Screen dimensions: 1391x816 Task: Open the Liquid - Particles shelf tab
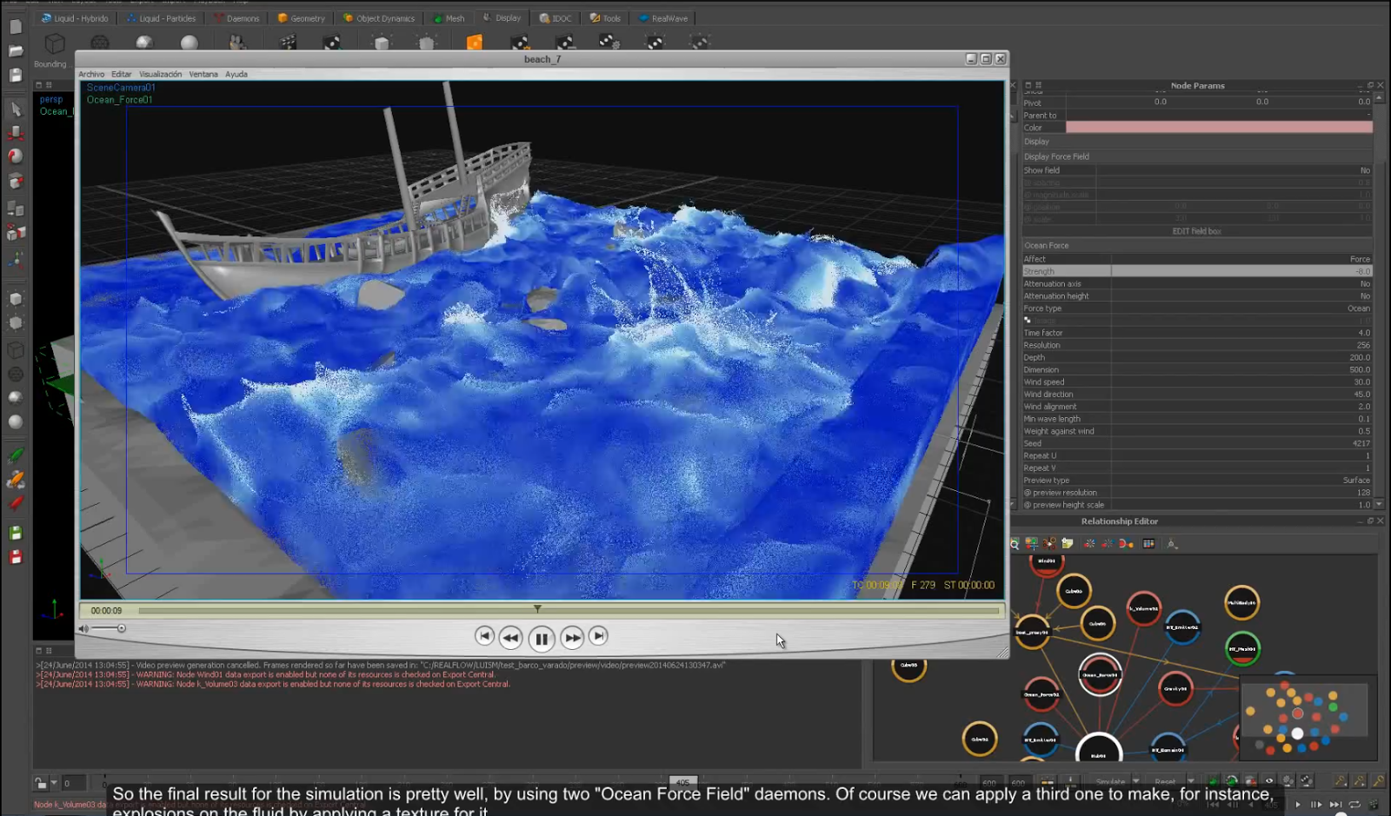[161, 18]
